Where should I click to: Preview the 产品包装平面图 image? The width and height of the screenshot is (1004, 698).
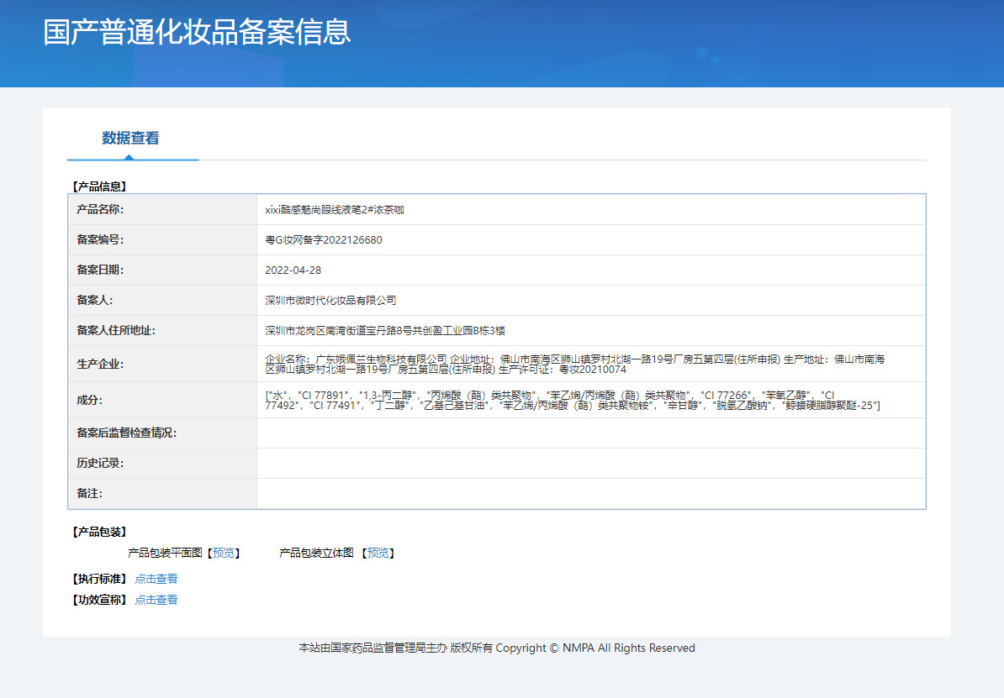click(x=223, y=553)
